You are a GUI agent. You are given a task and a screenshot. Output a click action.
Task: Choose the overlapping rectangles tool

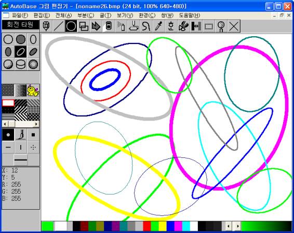point(84,26)
